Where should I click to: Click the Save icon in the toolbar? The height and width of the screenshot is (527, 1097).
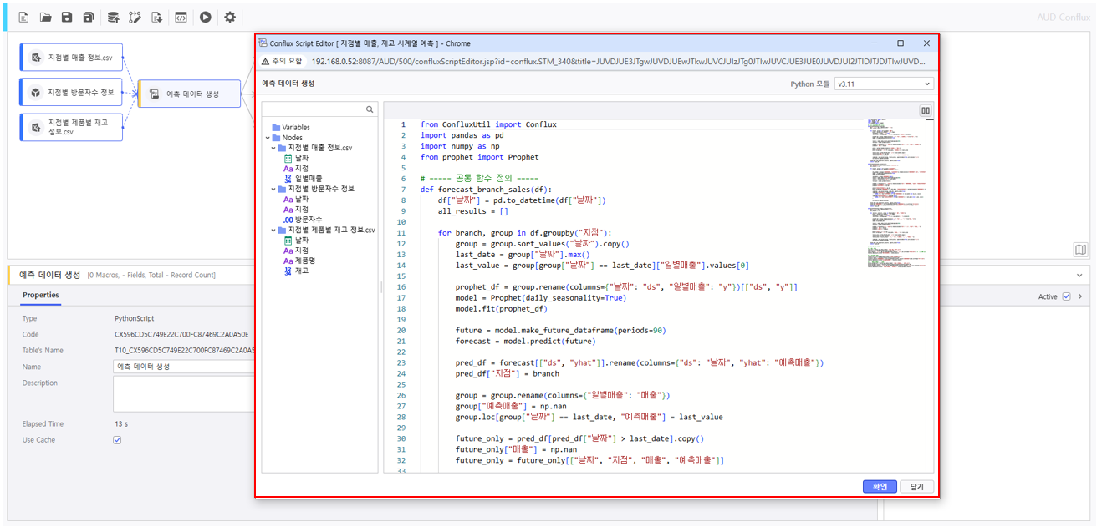pyautogui.click(x=67, y=17)
